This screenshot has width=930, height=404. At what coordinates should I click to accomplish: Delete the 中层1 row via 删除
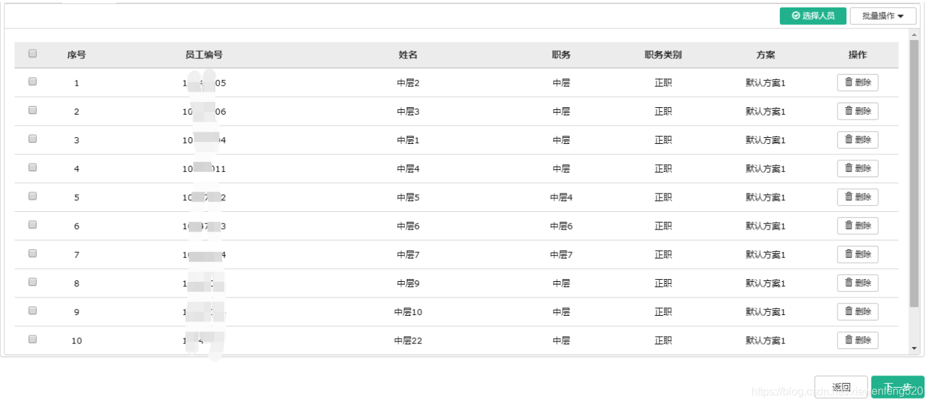click(857, 140)
